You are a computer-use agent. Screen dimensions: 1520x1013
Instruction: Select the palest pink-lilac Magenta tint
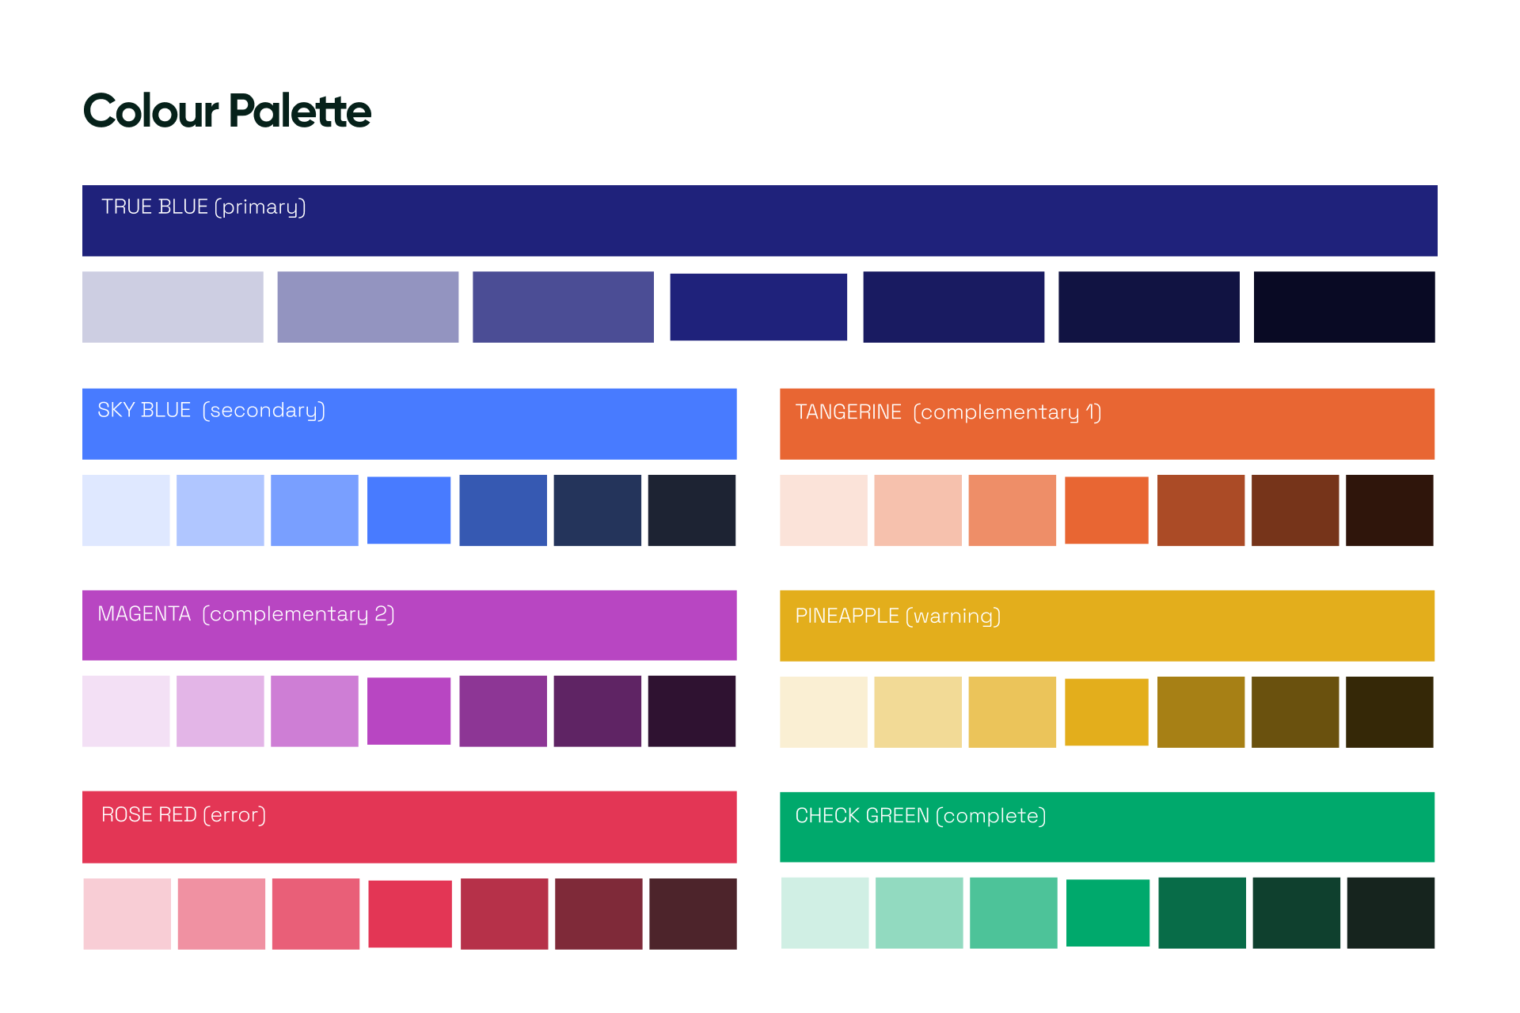click(x=126, y=711)
